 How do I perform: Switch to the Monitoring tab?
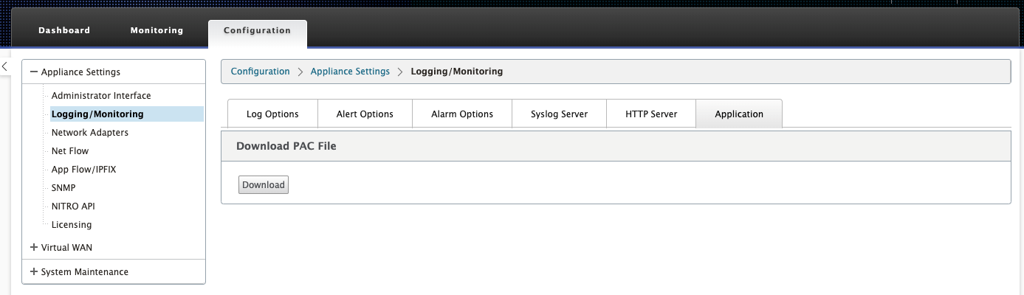click(x=157, y=30)
